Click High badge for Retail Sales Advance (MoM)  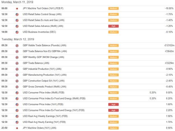coord(113,26)
